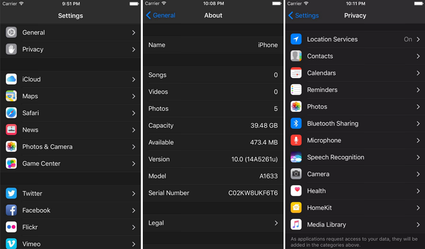Tap the Game Center icon
Screen dimensions: 425x249
11,164
